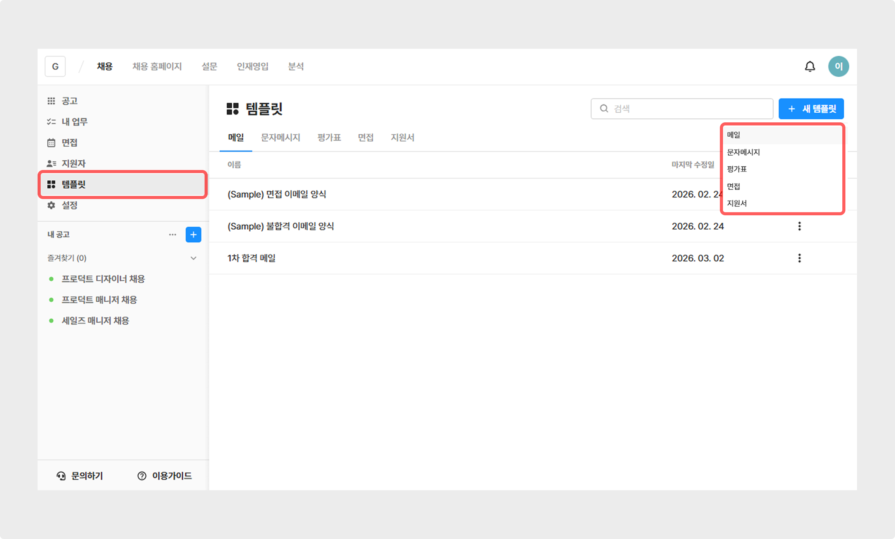Open the (Sample) 불합격 이메일 양식 template
This screenshot has height=539, width=895.
pyautogui.click(x=281, y=226)
